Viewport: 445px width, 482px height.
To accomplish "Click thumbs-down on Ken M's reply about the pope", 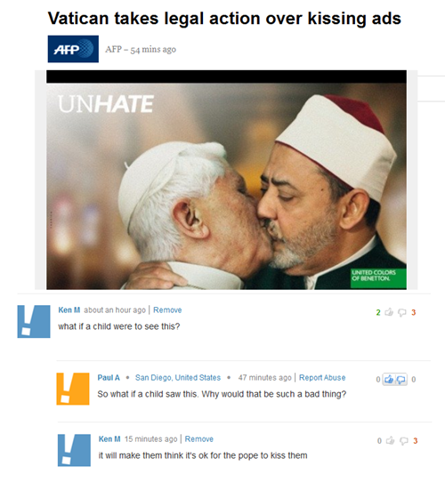I will click(x=403, y=441).
